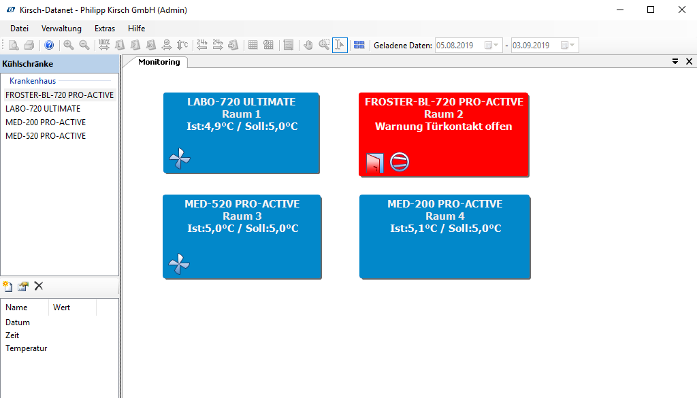The height and width of the screenshot is (398, 697).
Task: Show one day calendar view
Action: click(120, 45)
